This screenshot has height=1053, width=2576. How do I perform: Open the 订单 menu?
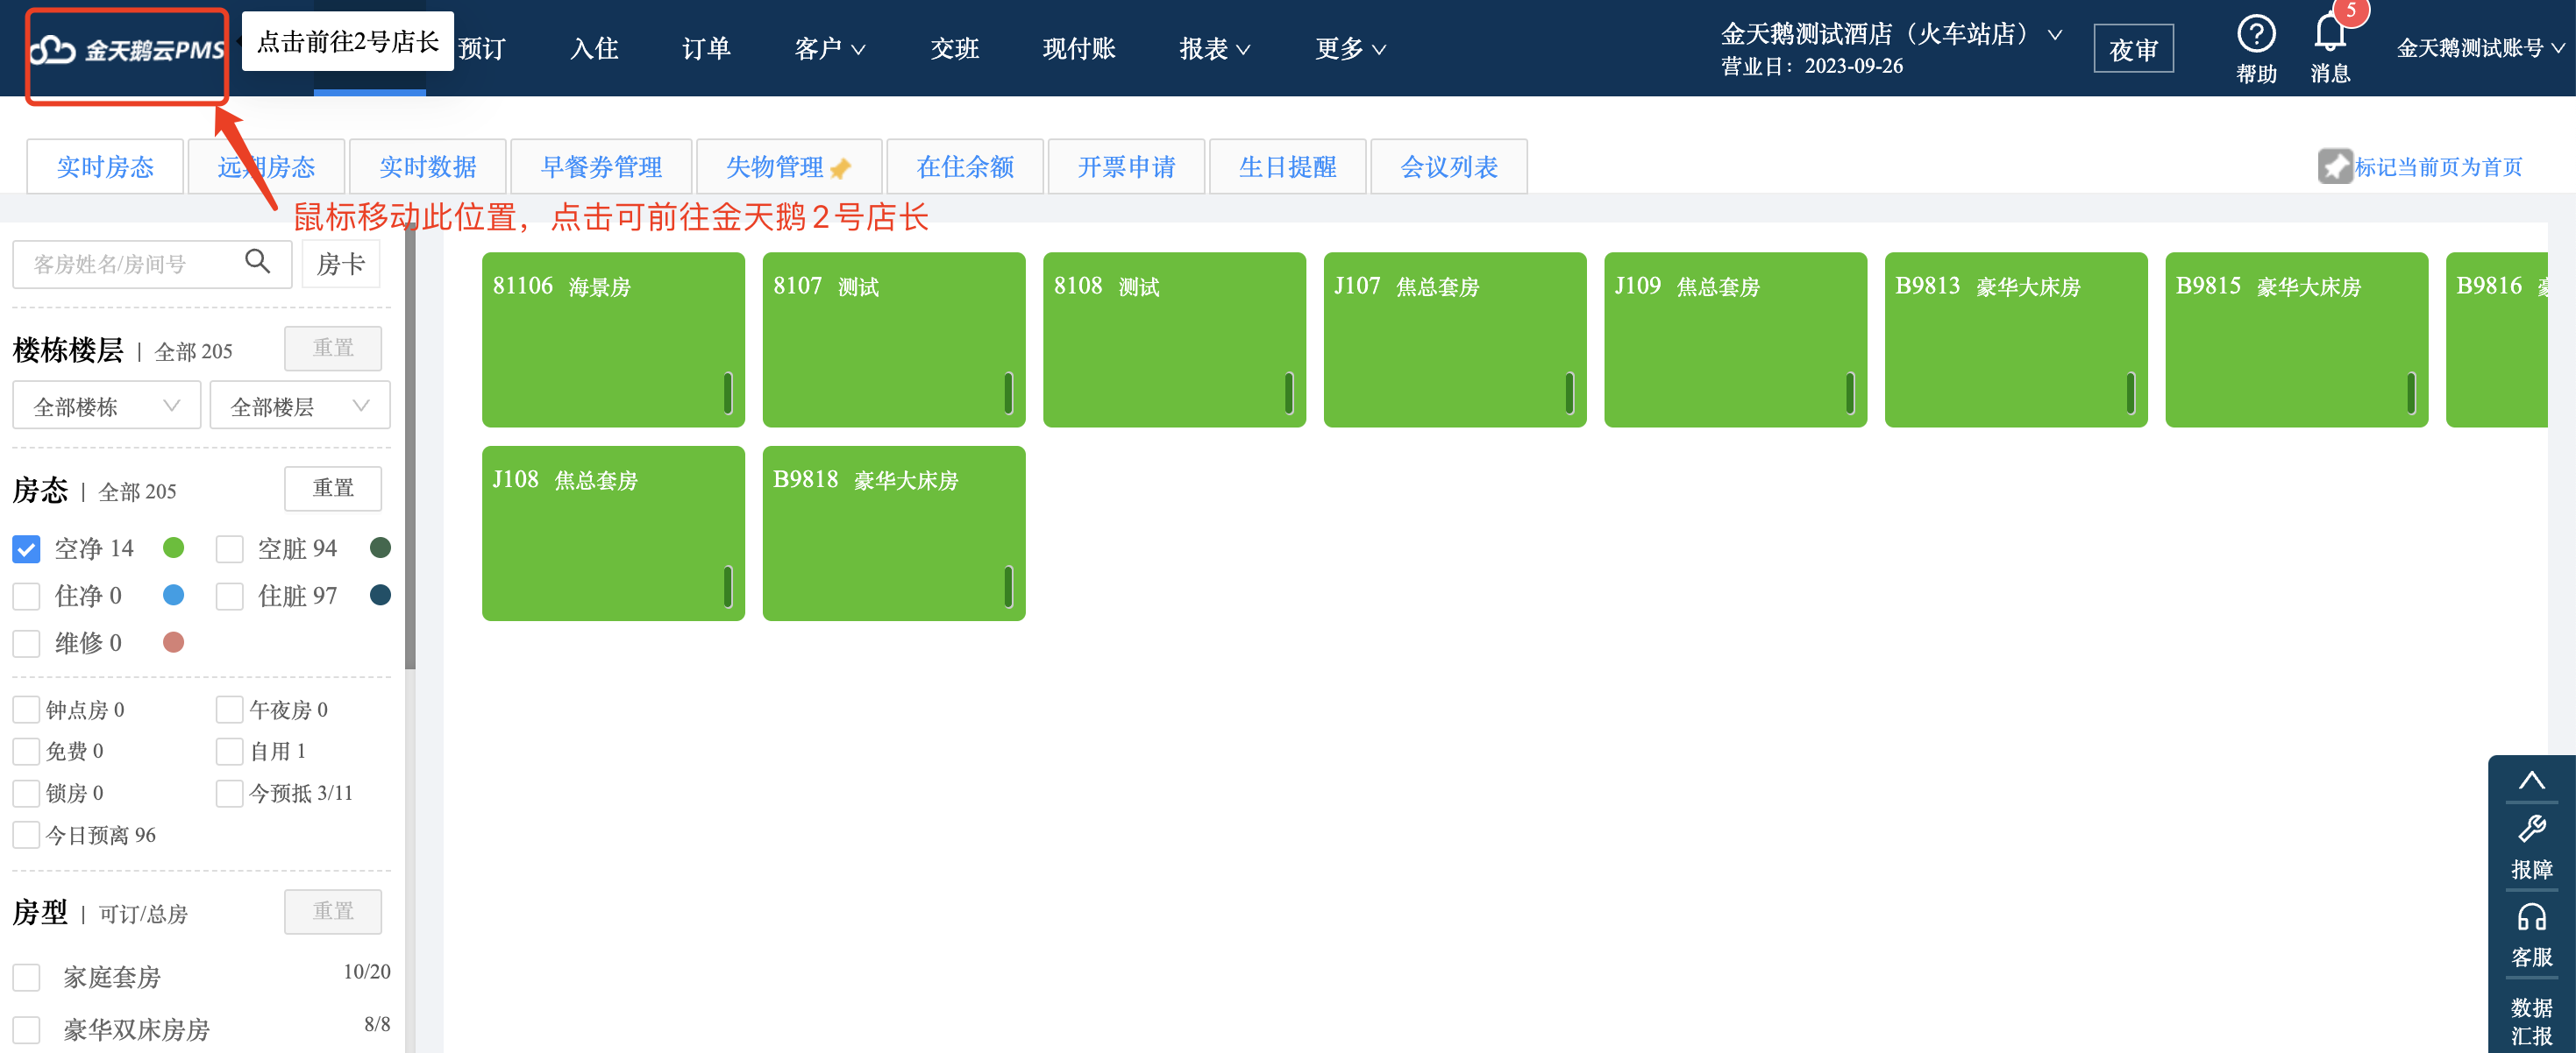pos(706,49)
